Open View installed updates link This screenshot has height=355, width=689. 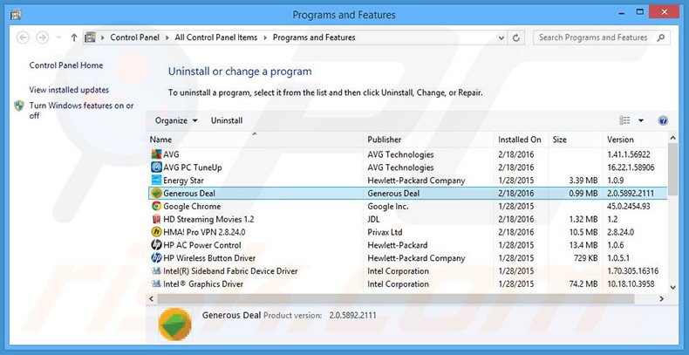point(69,90)
